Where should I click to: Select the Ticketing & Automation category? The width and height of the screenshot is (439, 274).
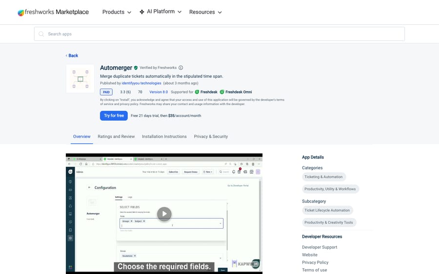[x=324, y=177]
